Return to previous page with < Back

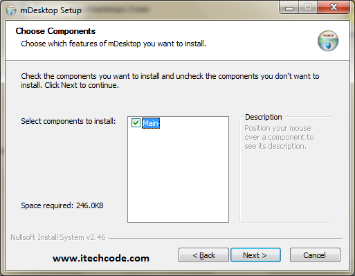click(203, 255)
